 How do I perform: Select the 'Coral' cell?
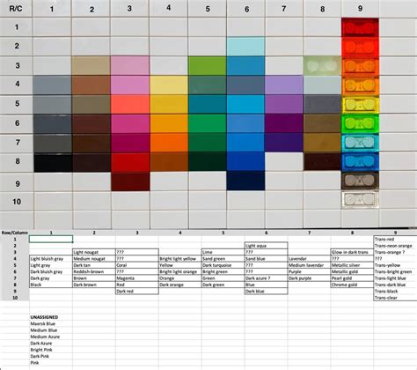[x=137, y=265]
